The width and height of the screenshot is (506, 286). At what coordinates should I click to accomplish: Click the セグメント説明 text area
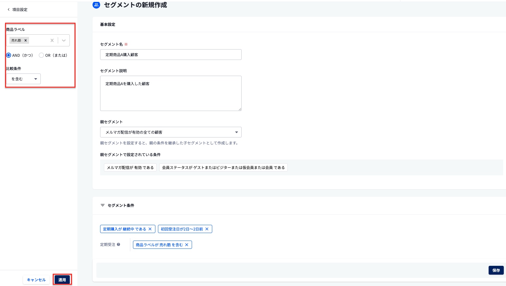point(171,93)
